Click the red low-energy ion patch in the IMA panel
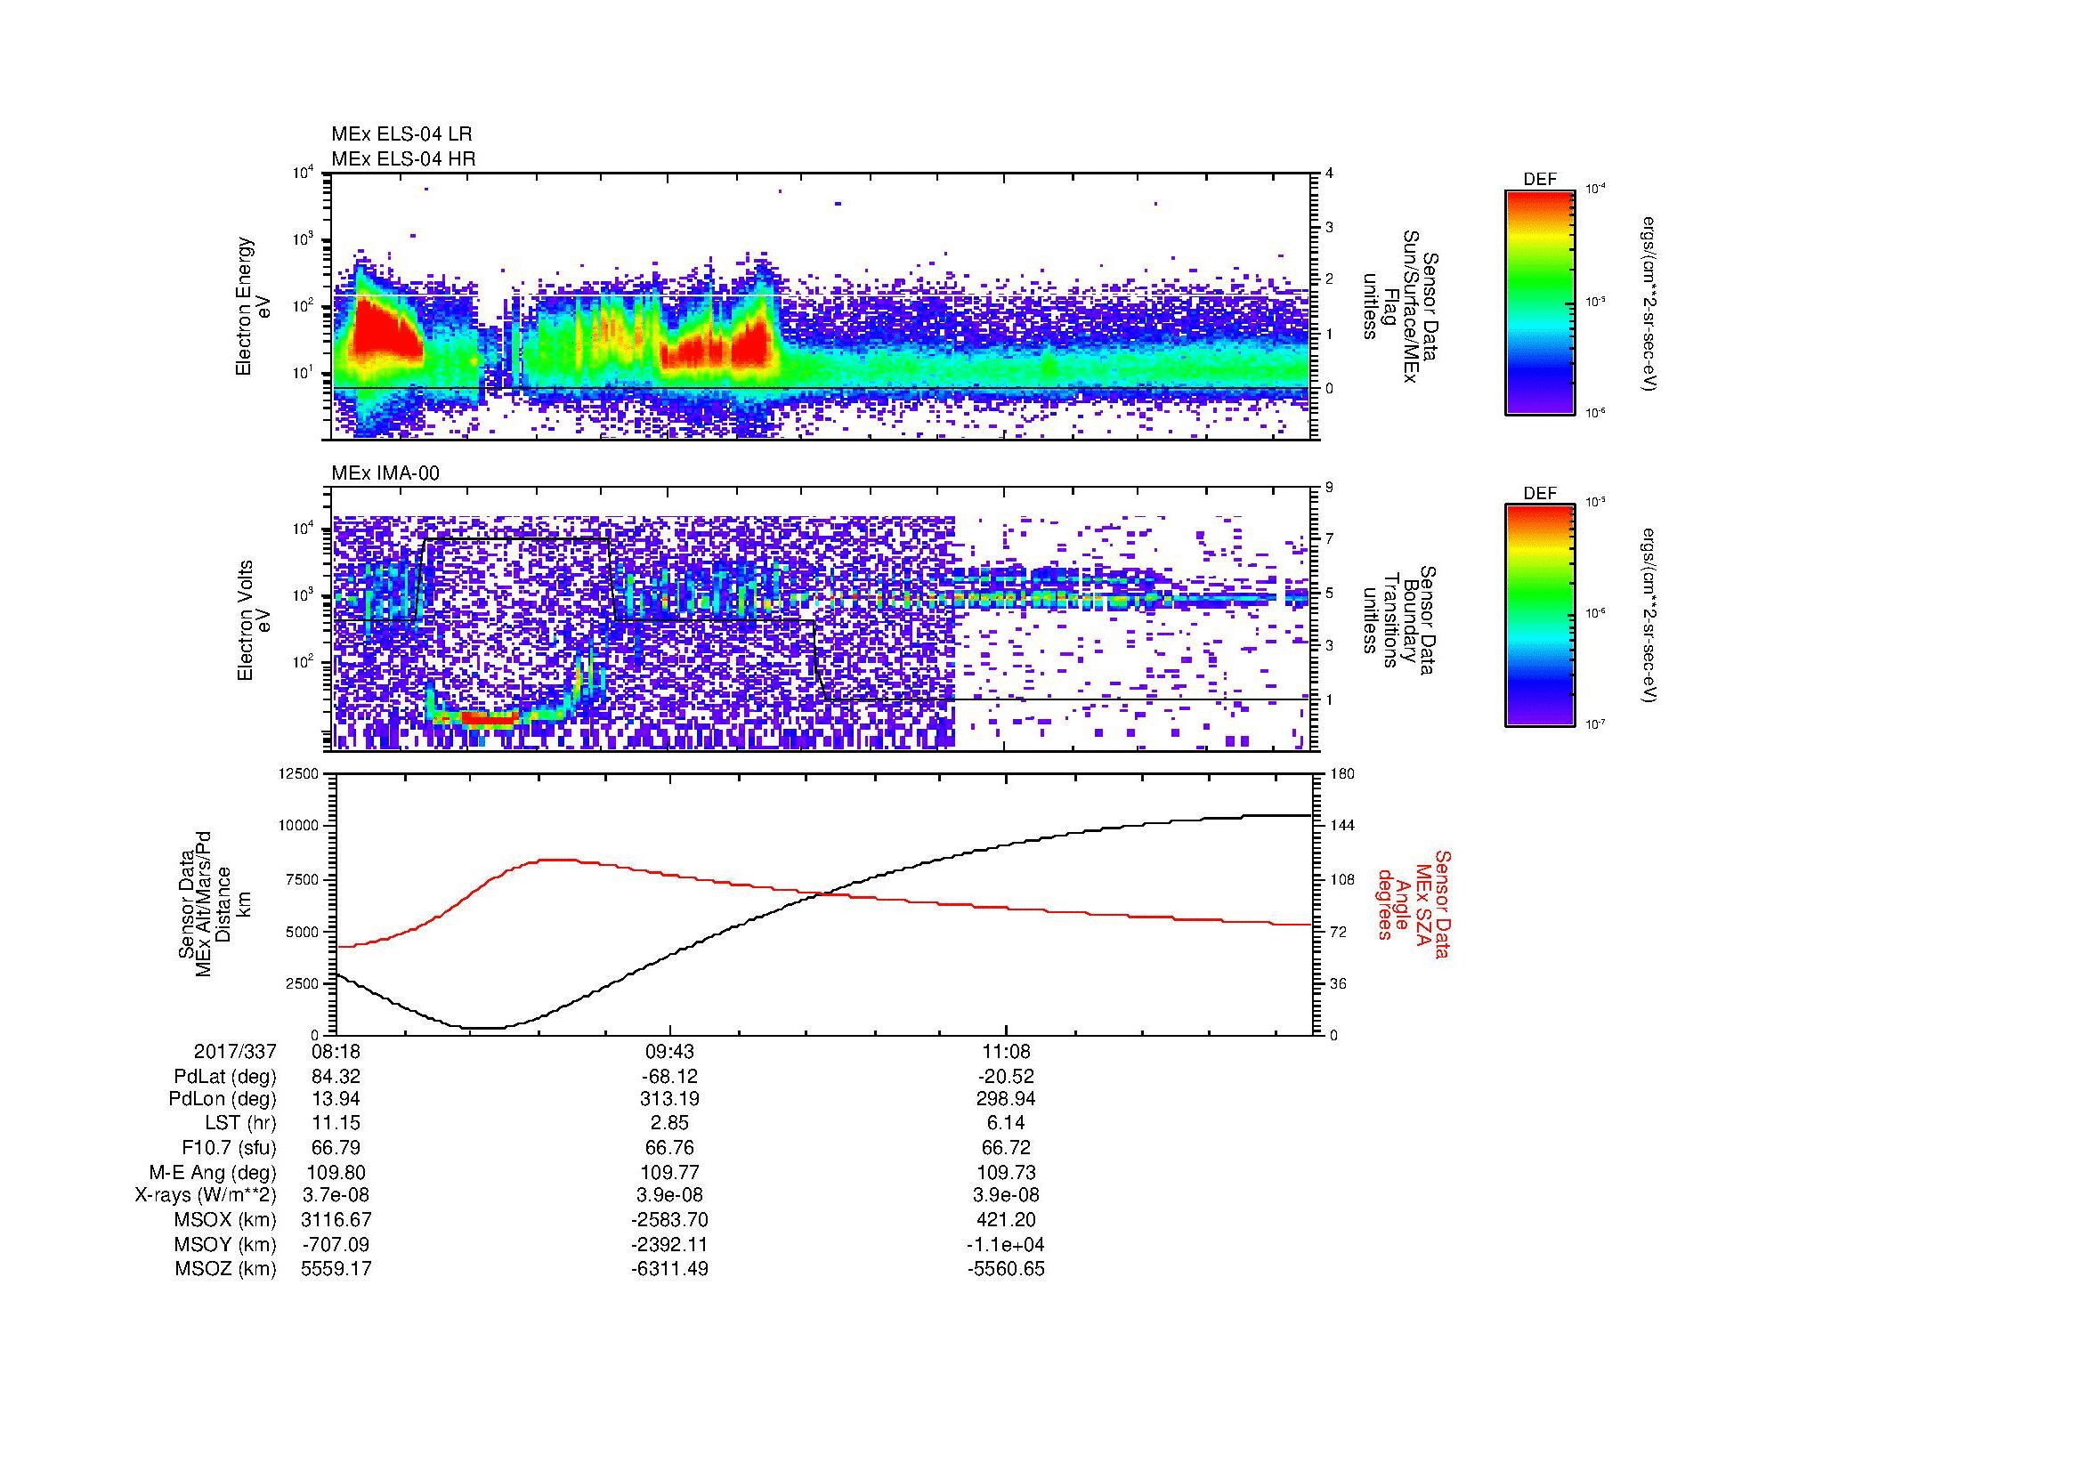This screenshot has height=1471, width=2082. 490,718
